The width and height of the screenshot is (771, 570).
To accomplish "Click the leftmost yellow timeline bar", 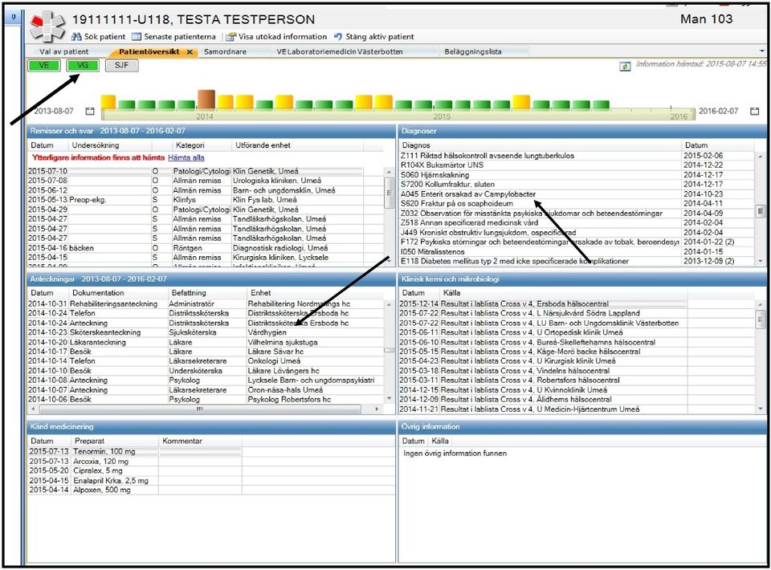I will click(x=108, y=102).
